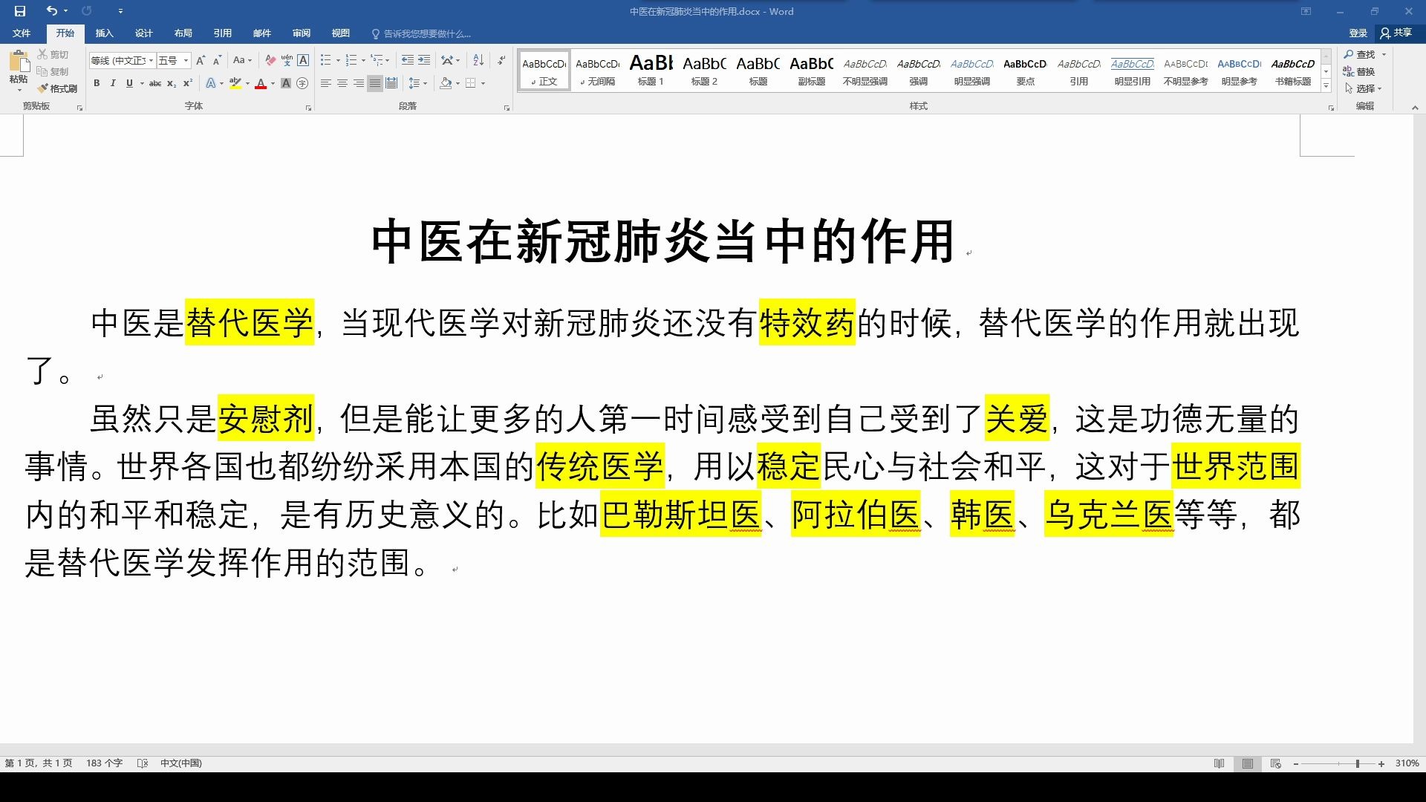Open the 审阅 ribbon tab
This screenshot has width=1426, height=802.
click(x=301, y=33)
